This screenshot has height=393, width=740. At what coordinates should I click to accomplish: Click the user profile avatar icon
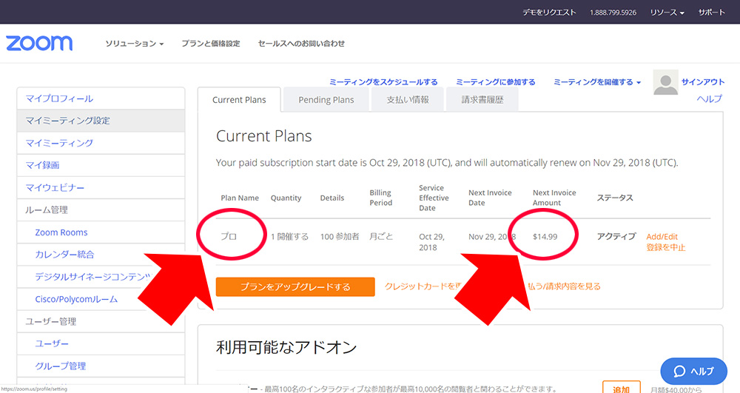(x=665, y=83)
